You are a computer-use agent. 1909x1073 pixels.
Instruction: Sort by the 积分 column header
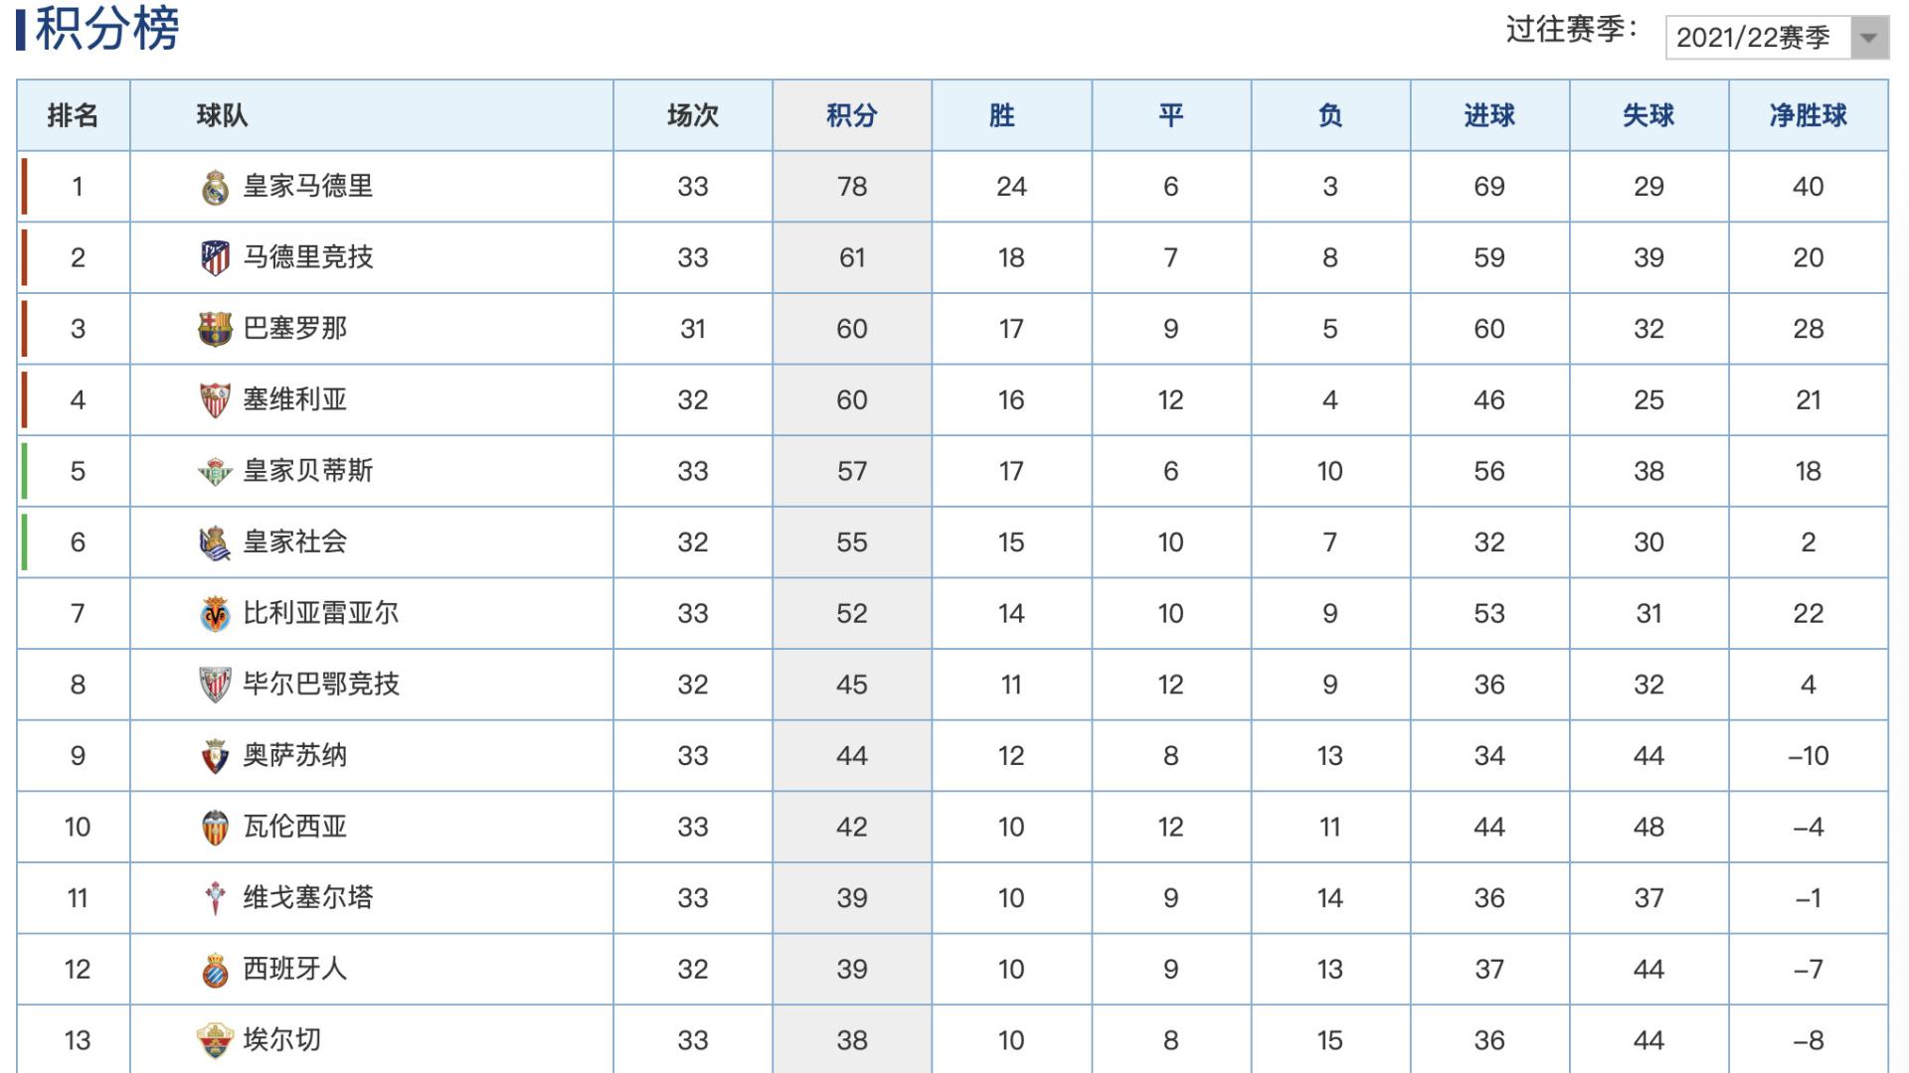point(852,116)
